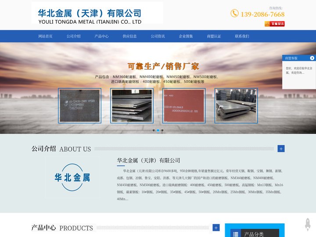Click the 产品分类 list icon
Screen dimensions: 316x237
pyautogui.click(x=236, y=234)
